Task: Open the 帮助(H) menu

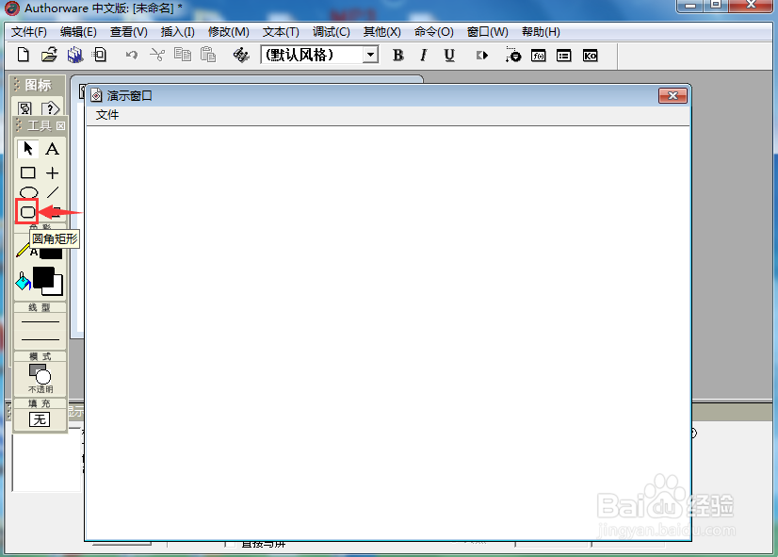Action: click(x=541, y=32)
